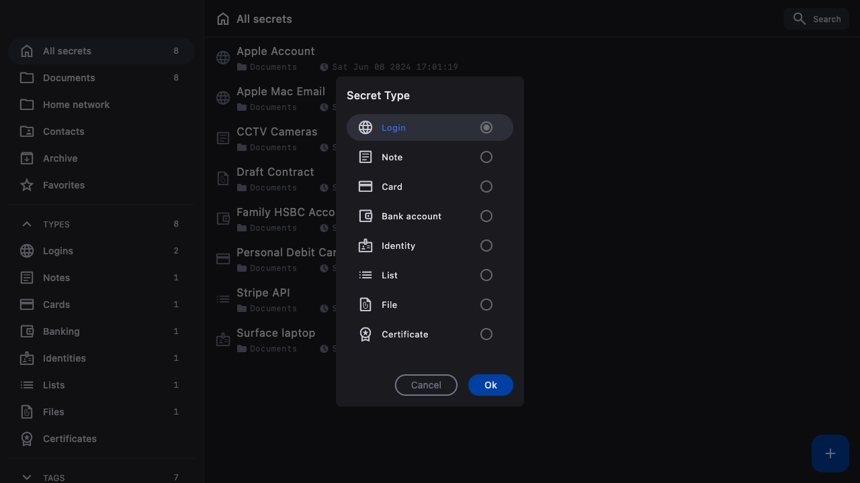Screen dimensions: 860x483
Task: Select the Certificate radio button
Action: click(486, 334)
